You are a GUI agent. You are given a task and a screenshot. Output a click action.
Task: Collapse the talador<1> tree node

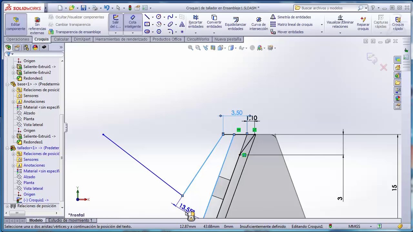7,148
